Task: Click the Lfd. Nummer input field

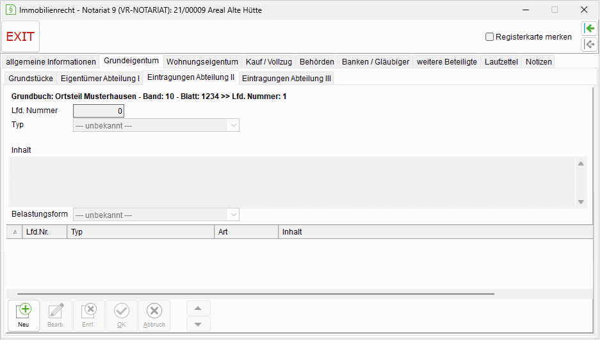Action: point(99,111)
